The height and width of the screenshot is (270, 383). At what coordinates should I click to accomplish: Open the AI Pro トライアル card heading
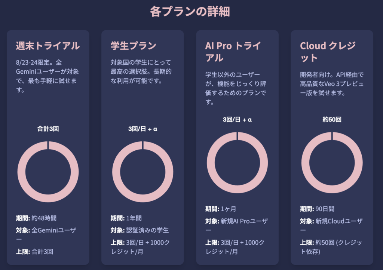coord(233,52)
